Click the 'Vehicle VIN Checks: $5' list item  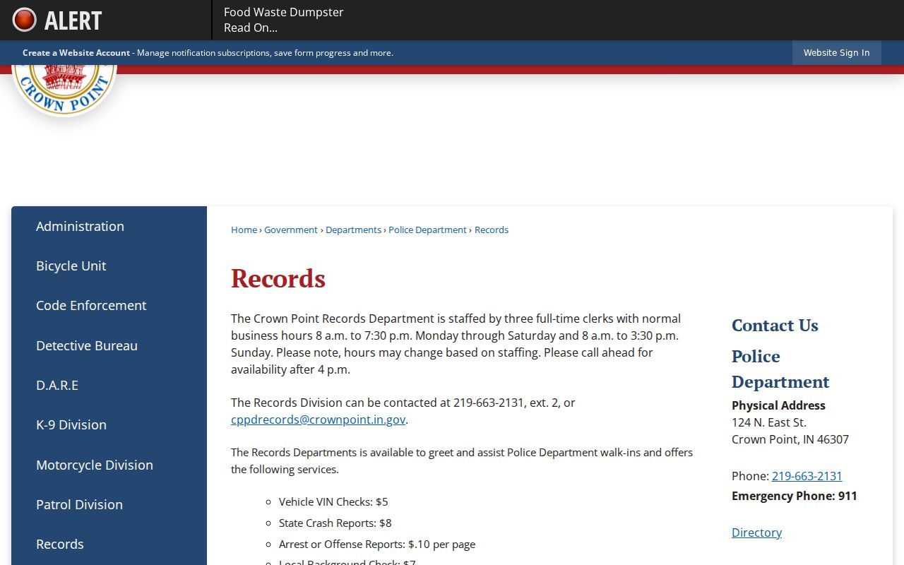(x=333, y=502)
